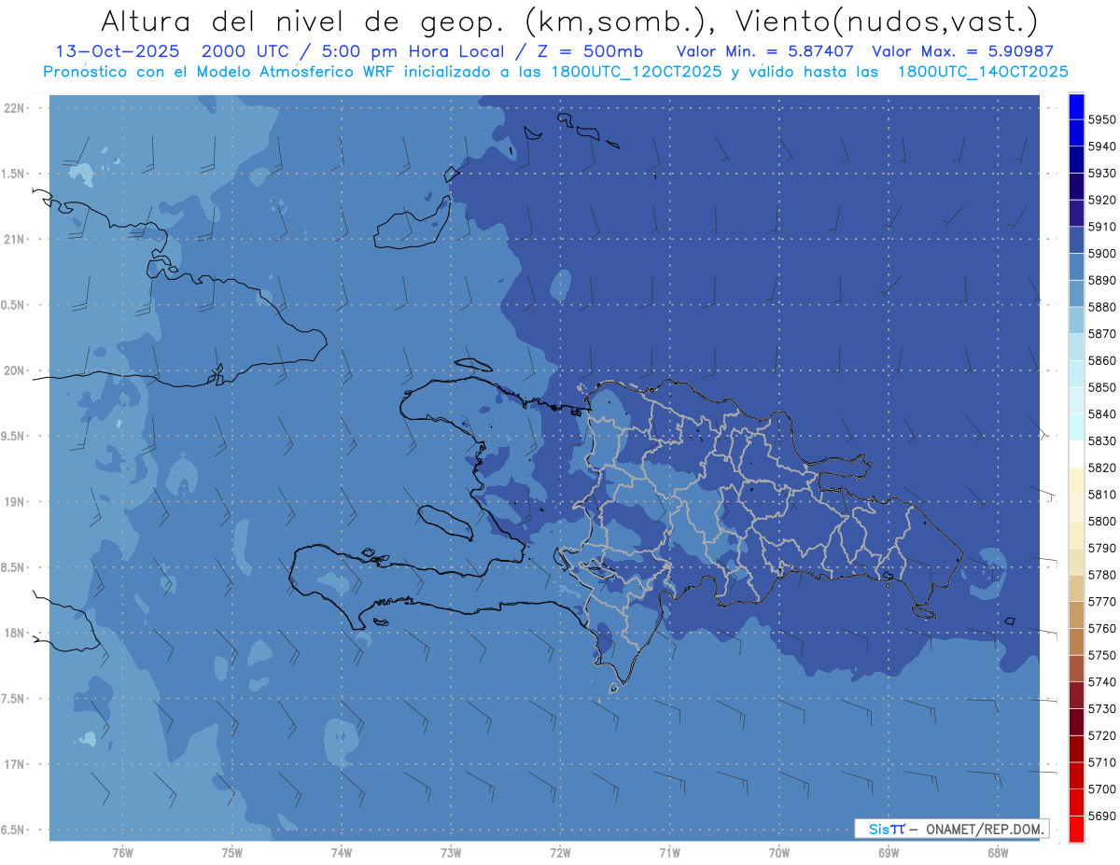Click the "20N" latitude label
The height and width of the screenshot is (865, 1120).
15,370
